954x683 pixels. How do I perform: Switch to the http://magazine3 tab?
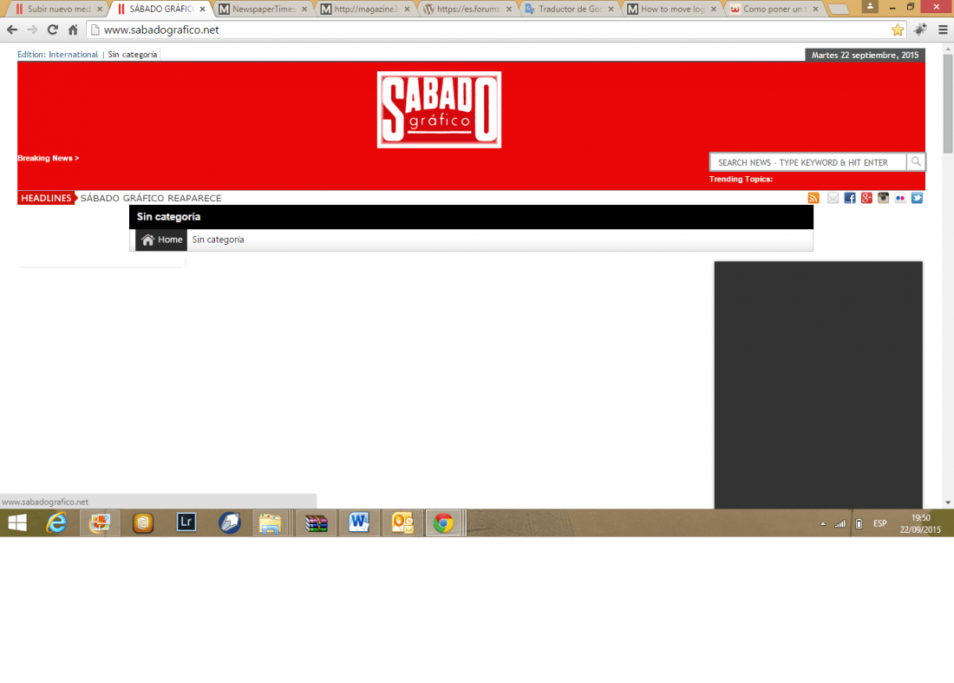click(365, 9)
